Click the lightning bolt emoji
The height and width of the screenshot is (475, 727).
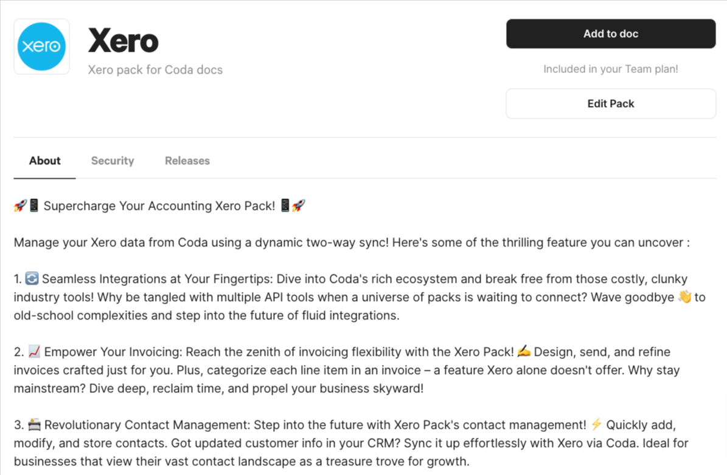[596, 425]
